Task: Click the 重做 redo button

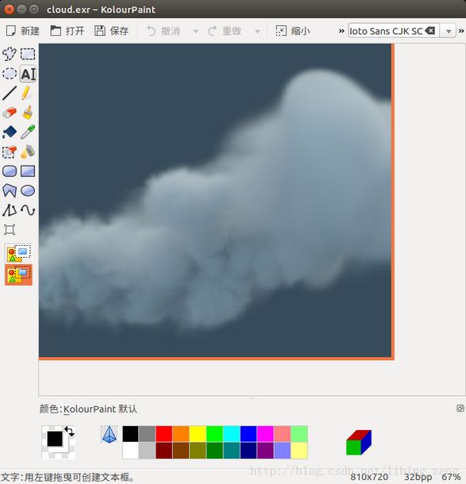Action: point(225,31)
